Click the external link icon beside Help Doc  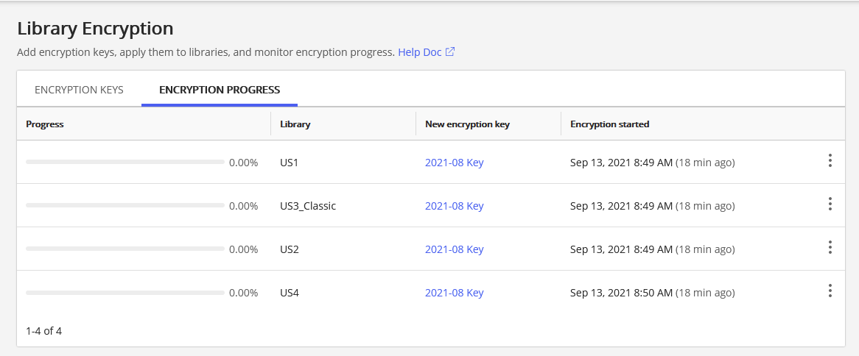pos(450,52)
